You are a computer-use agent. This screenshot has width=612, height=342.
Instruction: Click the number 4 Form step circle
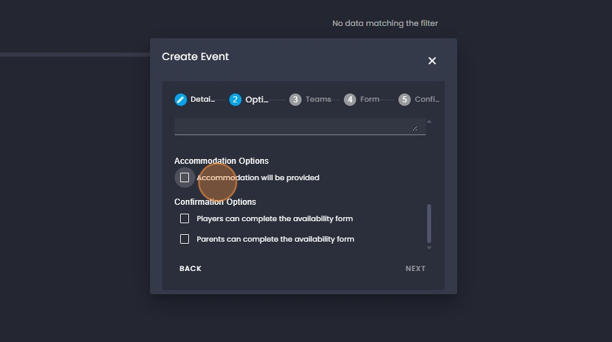tap(350, 100)
